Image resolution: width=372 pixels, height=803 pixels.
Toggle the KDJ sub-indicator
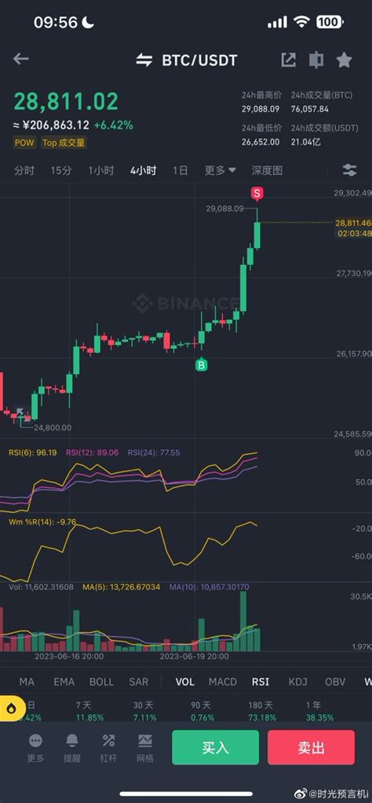coord(297,681)
